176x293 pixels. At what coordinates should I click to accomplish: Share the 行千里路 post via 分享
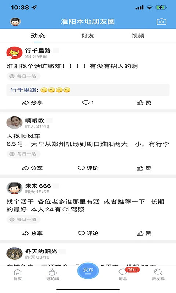coord(32,103)
